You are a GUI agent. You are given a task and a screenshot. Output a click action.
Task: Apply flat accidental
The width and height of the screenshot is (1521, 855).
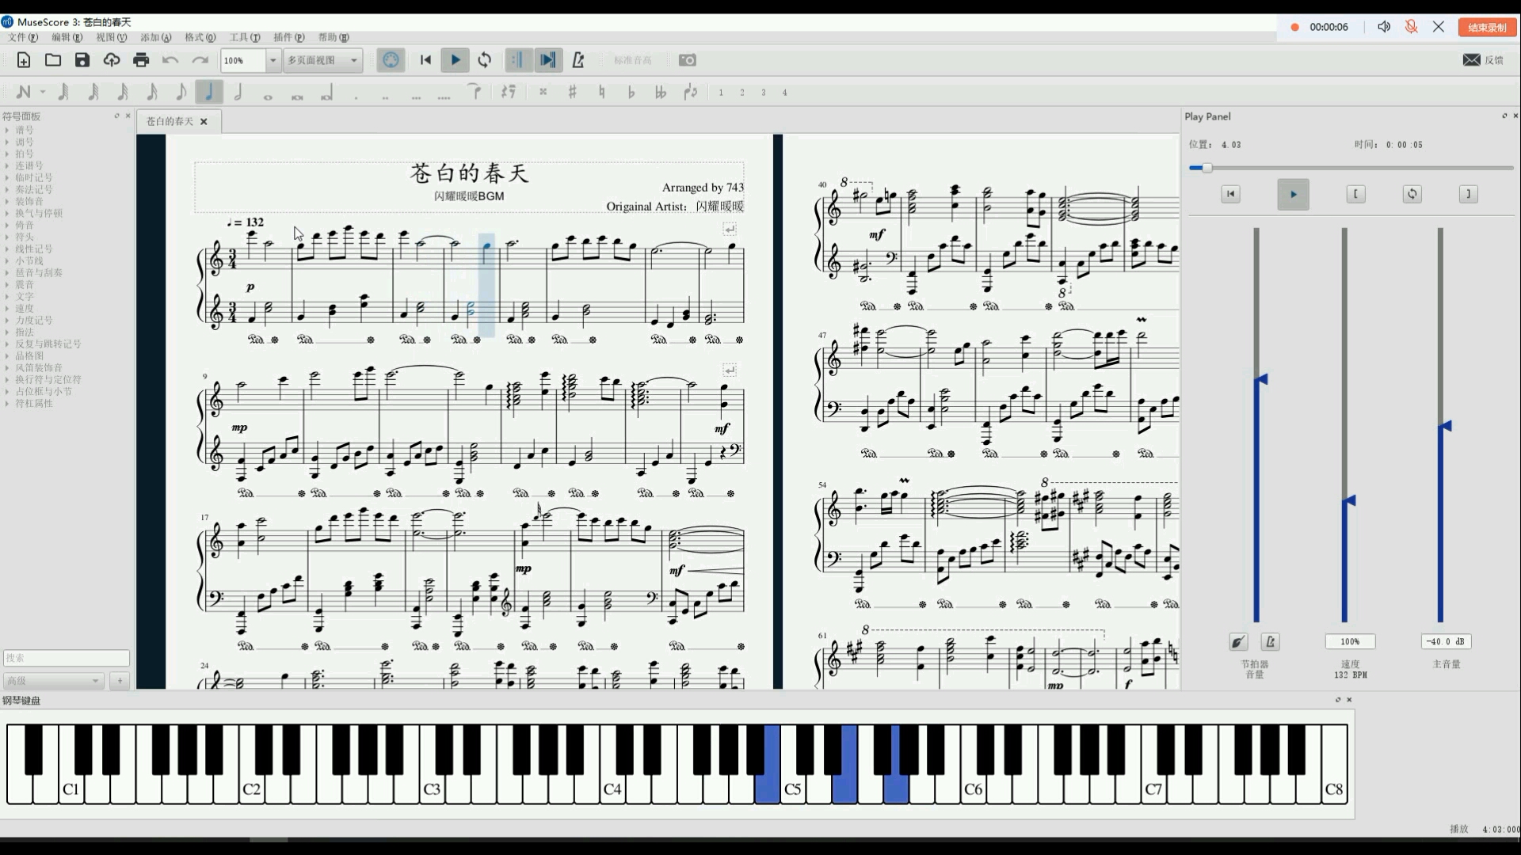click(631, 92)
